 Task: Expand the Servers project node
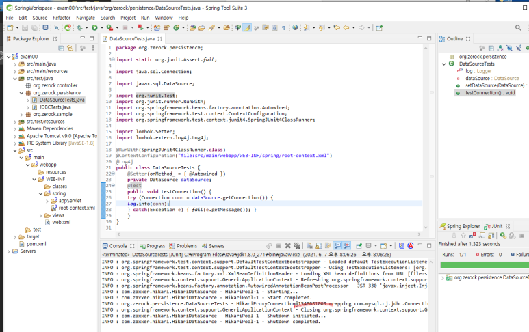pos(8,251)
